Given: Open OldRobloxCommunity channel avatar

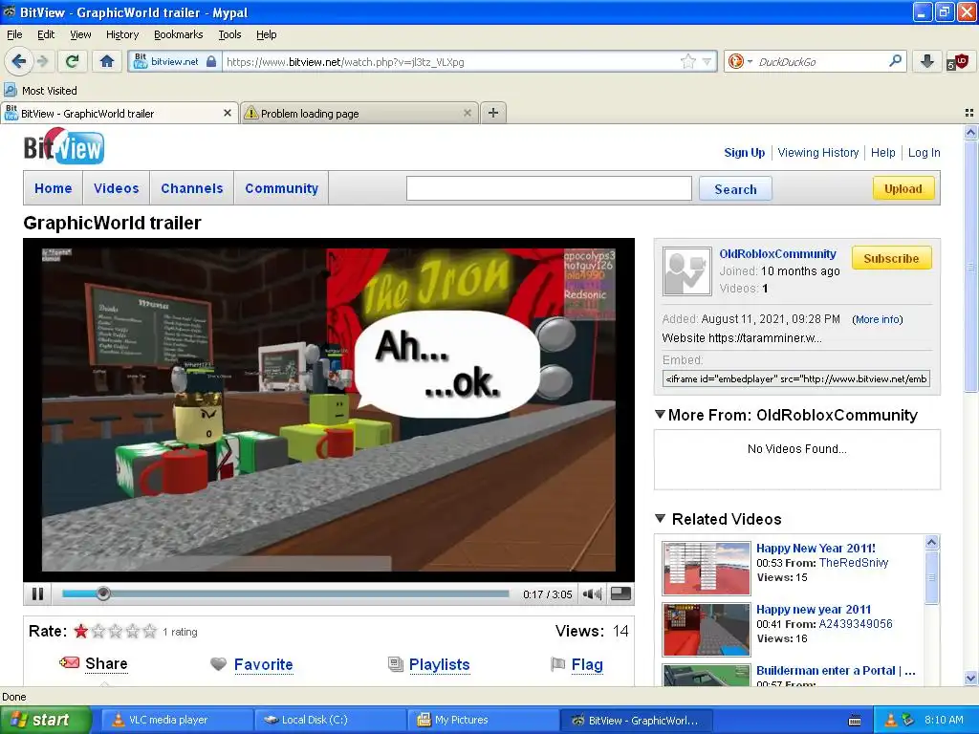Looking at the screenshot, I should point(686,270).
